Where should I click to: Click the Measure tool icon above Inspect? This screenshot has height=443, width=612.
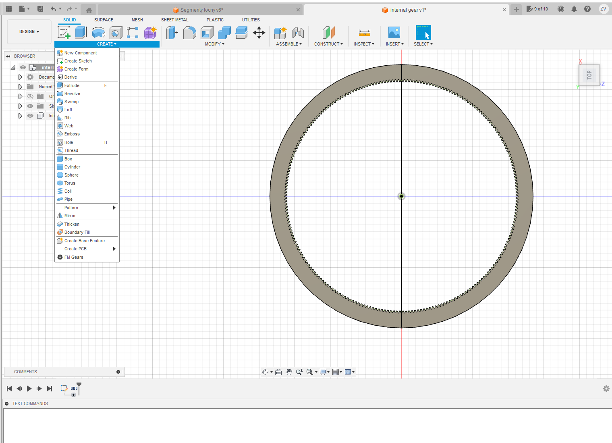[364, 33]
